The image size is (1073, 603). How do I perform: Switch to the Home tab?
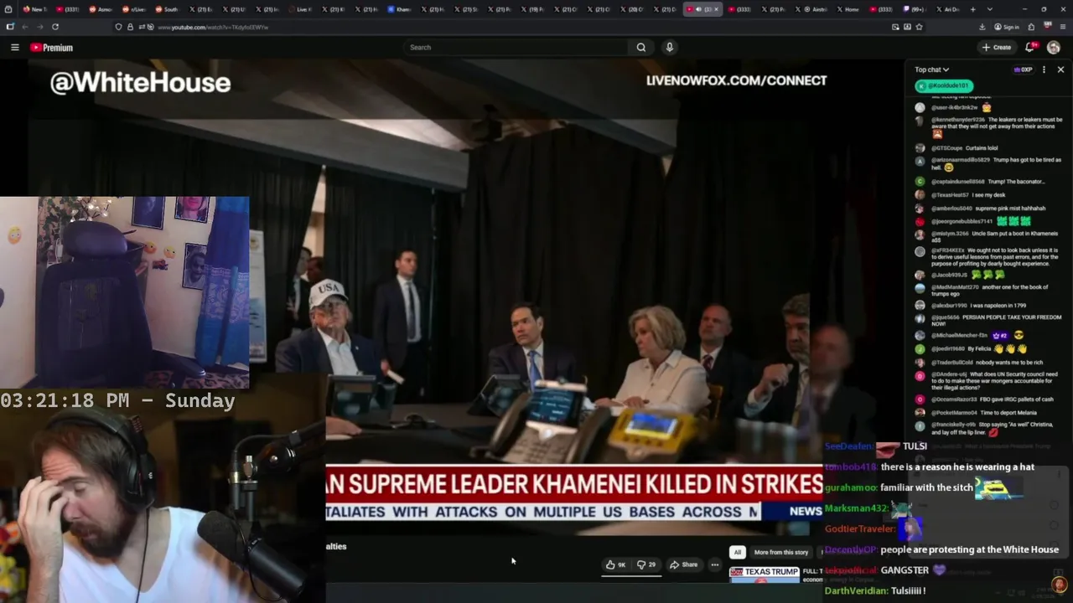tap(850, 9)
